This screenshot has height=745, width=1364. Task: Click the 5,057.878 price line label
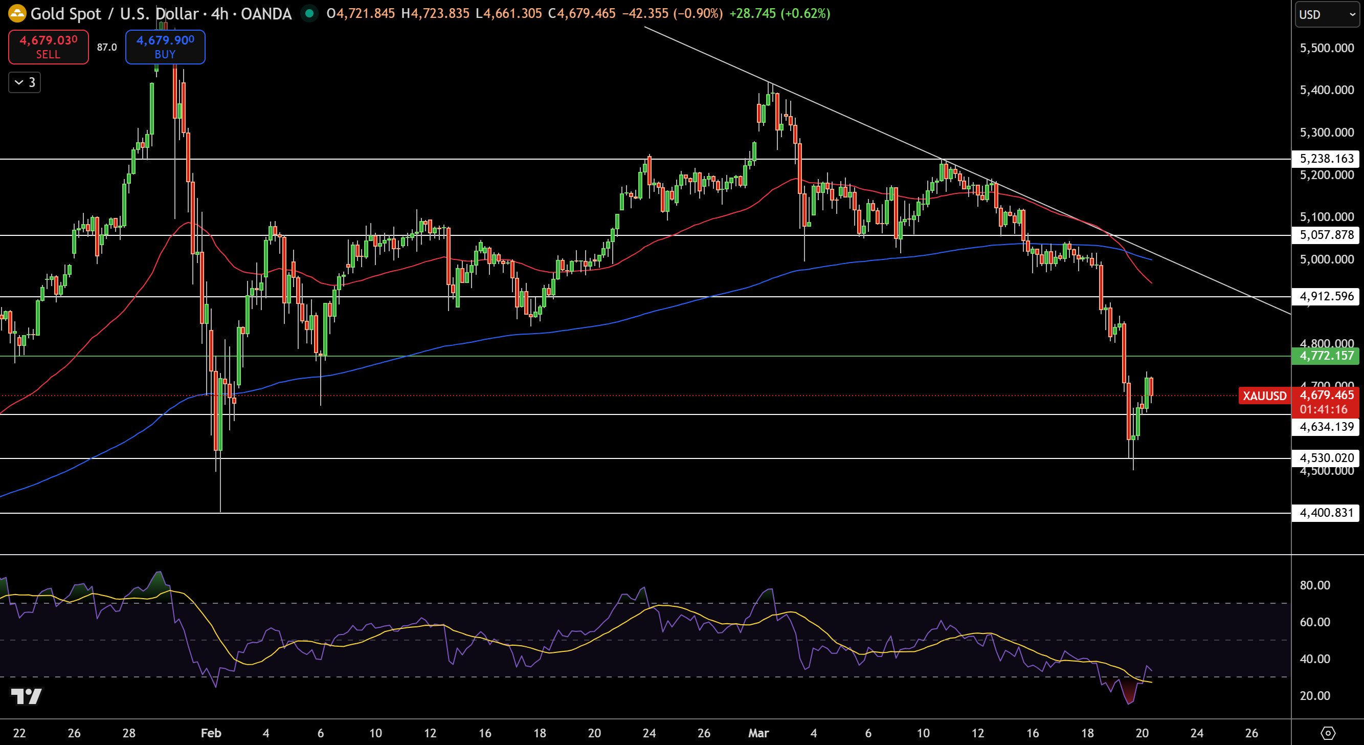tap(1326, 235)
